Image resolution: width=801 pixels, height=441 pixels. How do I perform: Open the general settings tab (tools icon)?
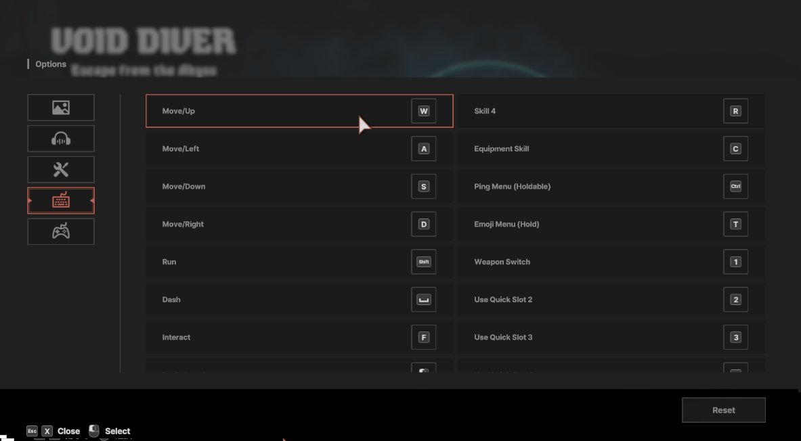(61, 170)
